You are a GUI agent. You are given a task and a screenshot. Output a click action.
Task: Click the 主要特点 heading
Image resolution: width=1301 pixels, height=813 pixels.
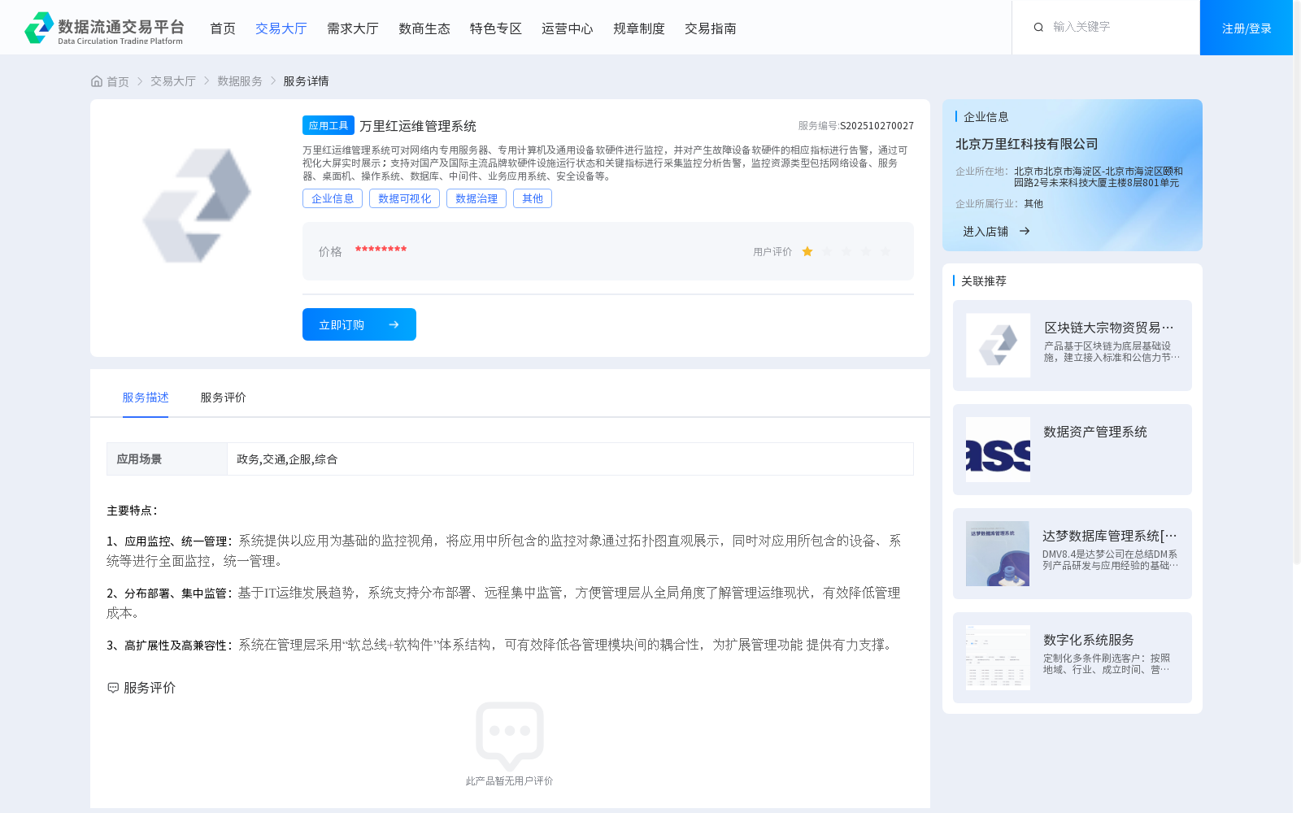pyautogui.click(x=133, y=511)
